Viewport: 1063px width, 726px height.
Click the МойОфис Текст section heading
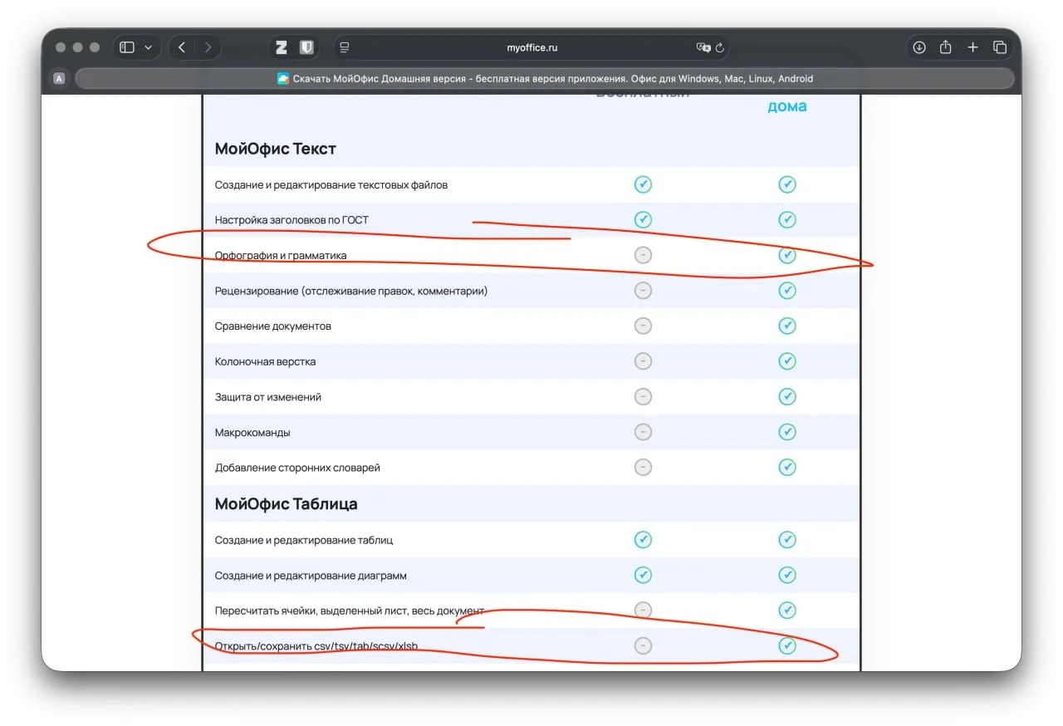point(276,149)
